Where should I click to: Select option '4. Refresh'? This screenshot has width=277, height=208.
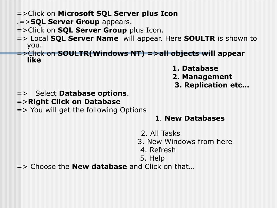[158, 150]
